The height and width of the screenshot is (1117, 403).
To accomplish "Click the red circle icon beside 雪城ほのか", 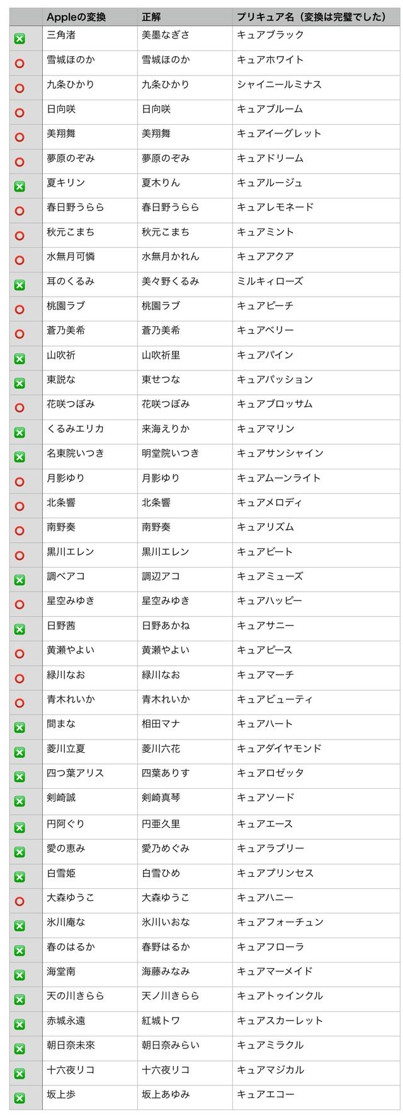I will coord(20,64).
